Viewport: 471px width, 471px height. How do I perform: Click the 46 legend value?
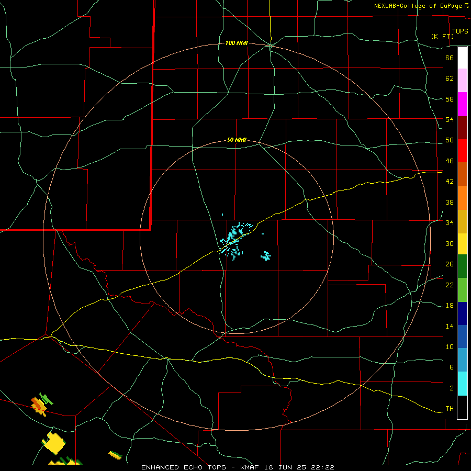click(450, 161)
